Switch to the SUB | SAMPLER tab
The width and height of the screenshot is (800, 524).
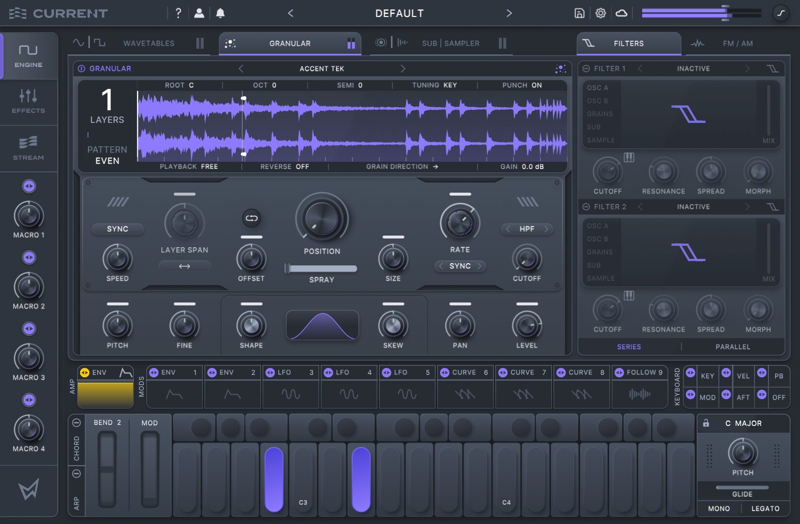tap(450, 43)
